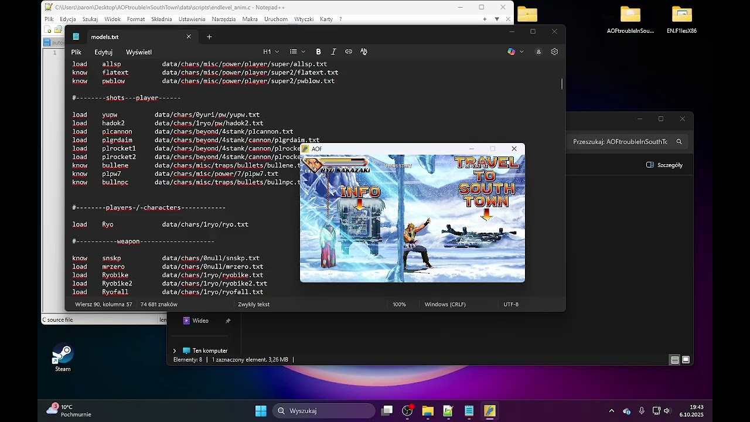
Task: Open the Notepad settings gear
Action: click(554, 52)
